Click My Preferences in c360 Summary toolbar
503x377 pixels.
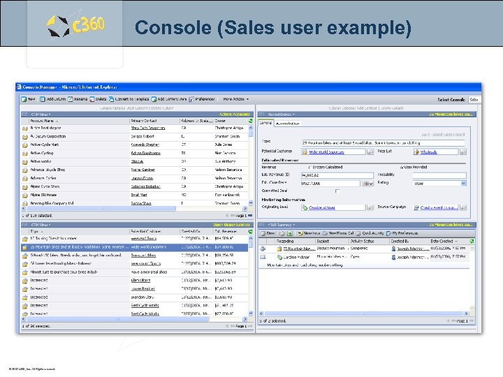click(402, 233)
